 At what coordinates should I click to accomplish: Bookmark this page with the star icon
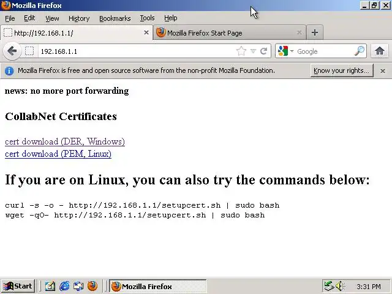point(241,51)
